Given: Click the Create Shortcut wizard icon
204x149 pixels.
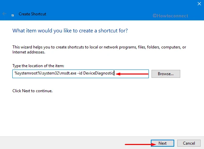Looking at the screenshot, I should [13, 15].
